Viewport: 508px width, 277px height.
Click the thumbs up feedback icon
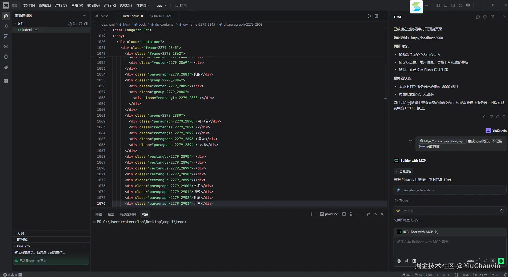[x=485, y=117]
